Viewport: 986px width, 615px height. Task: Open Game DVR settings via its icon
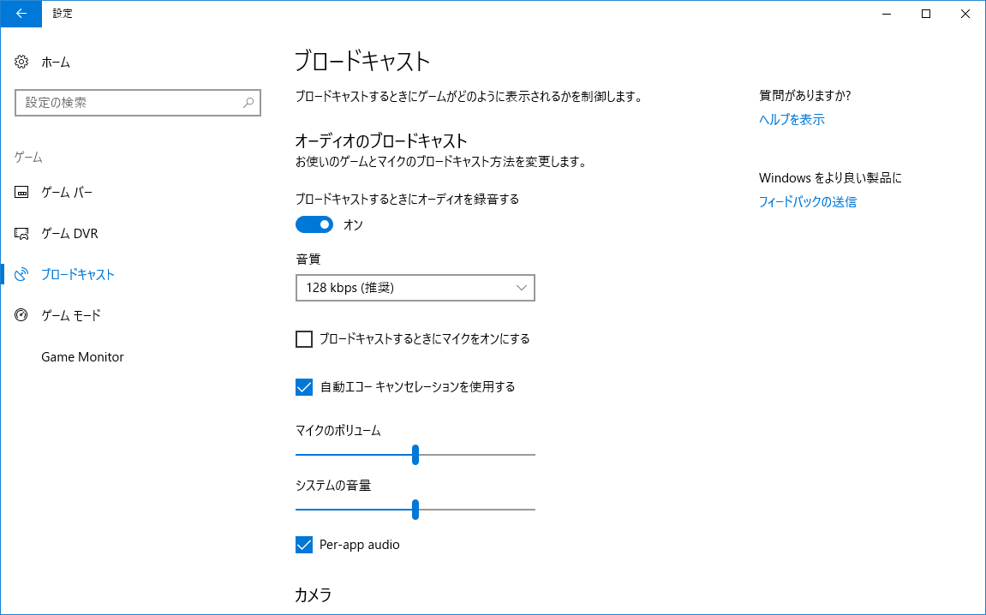coord(21,233)
